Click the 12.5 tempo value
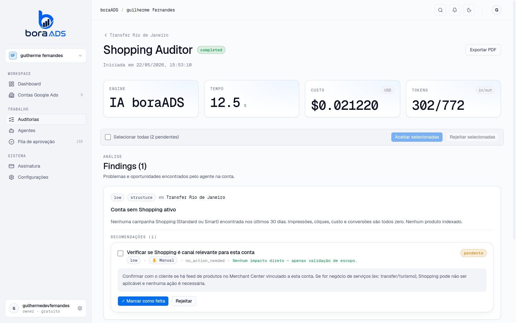 [225, 103]
